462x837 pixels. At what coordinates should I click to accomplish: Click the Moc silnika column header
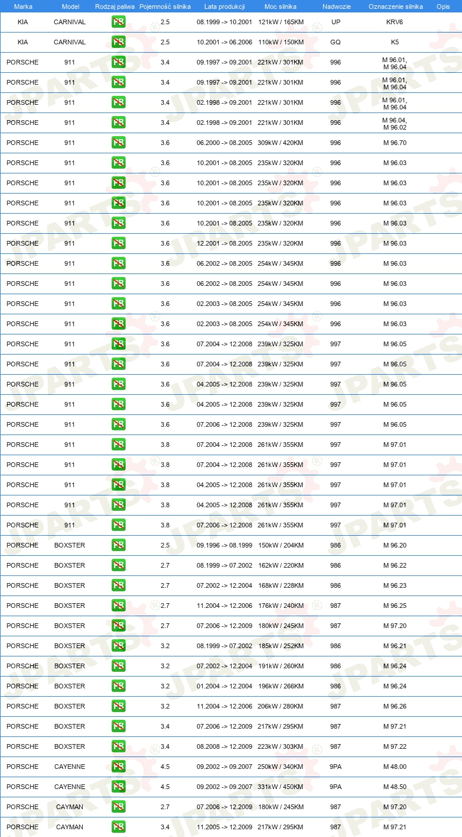tap(281, 7)
